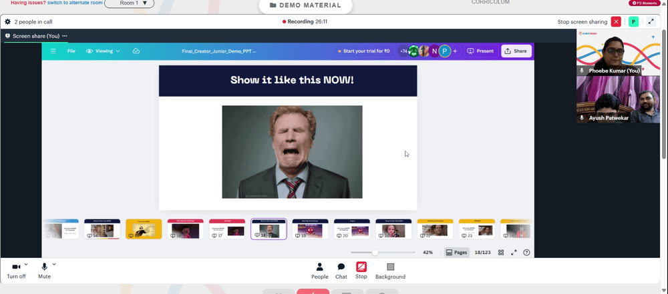
Task: Open call settings gear icon
Action: 7,22
